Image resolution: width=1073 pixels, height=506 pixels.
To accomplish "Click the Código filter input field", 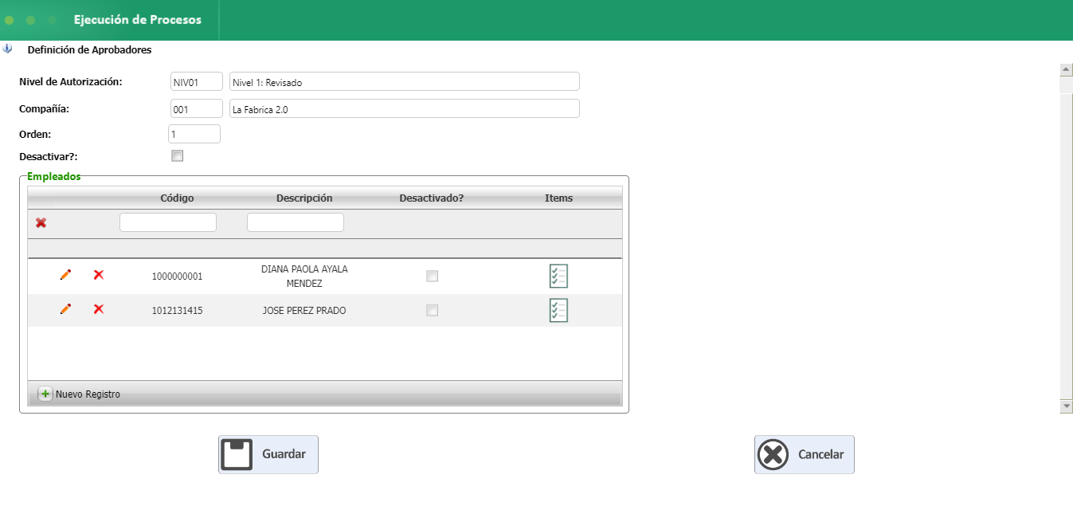I will point(168,222).
